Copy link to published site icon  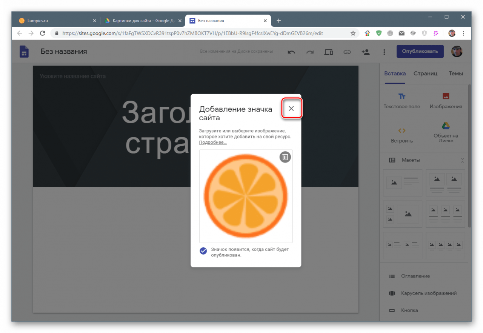tap(347, 52)
